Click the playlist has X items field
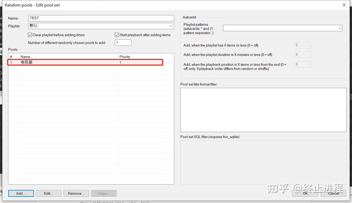This screenshot has height=203, width=352. point(303,45)
